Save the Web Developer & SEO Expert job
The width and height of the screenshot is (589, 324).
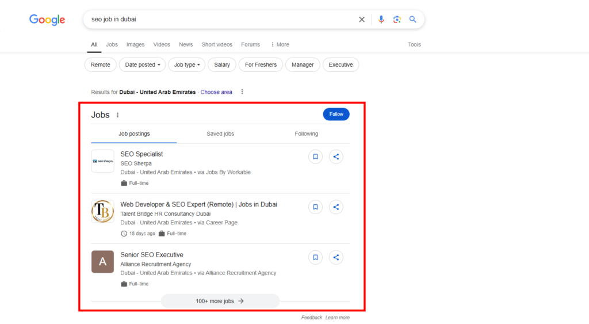(x=316, y=207)
